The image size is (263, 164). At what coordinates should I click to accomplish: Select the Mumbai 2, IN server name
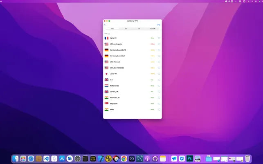point(115,98)
